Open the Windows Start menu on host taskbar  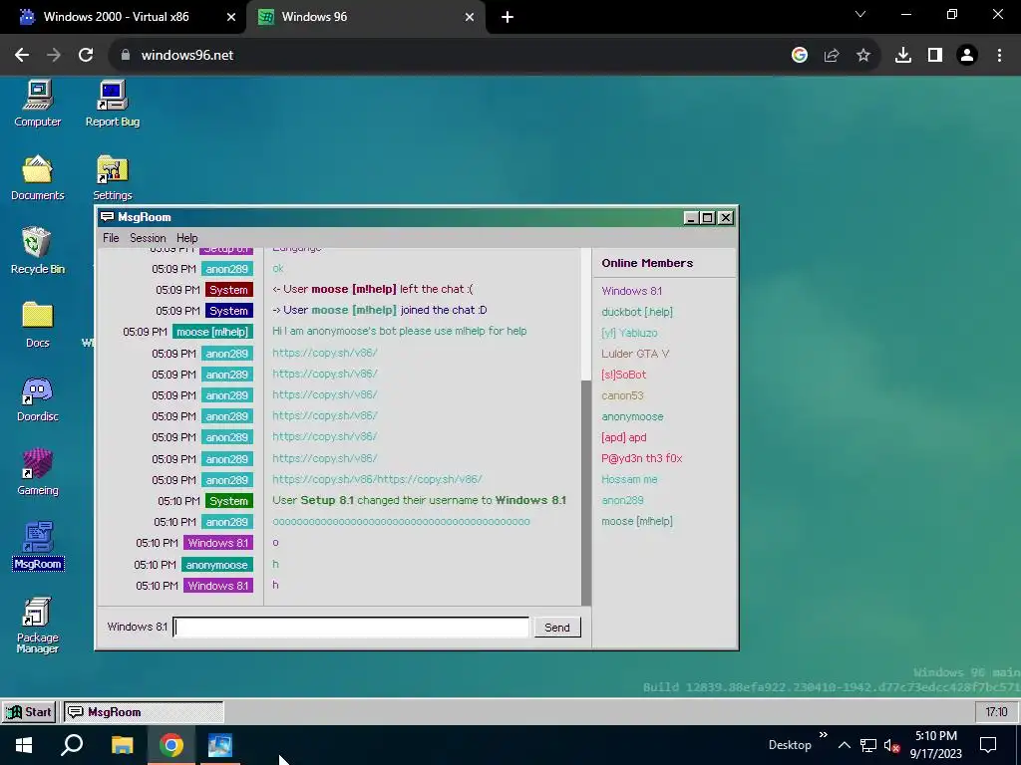(x=24, y=745)
